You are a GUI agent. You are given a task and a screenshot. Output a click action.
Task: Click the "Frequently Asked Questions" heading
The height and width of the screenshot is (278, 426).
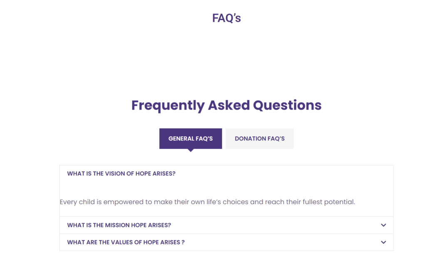tap(226, 105)
